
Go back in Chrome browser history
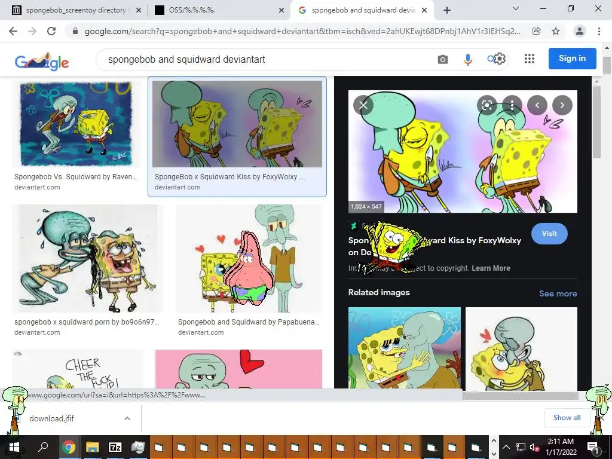[x=13, y=31]
